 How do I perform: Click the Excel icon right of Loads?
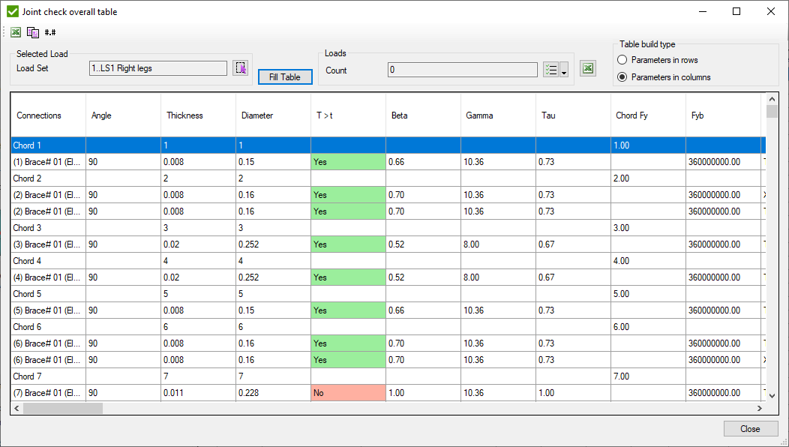[589, 69]
